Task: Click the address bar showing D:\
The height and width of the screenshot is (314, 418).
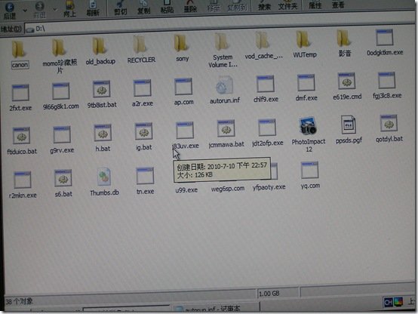Action: click(219, 28)
